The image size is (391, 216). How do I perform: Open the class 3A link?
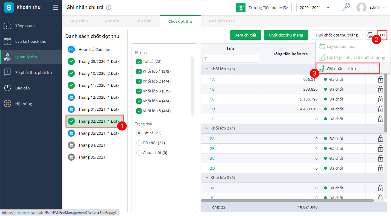tap(212, 188)
